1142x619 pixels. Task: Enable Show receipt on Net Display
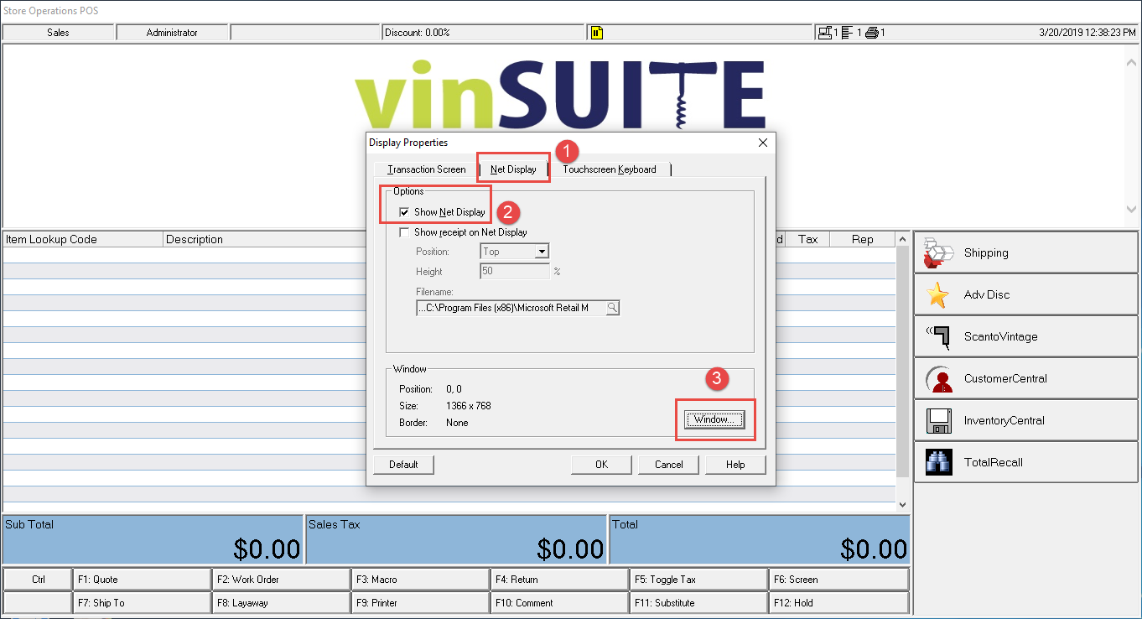404,232
